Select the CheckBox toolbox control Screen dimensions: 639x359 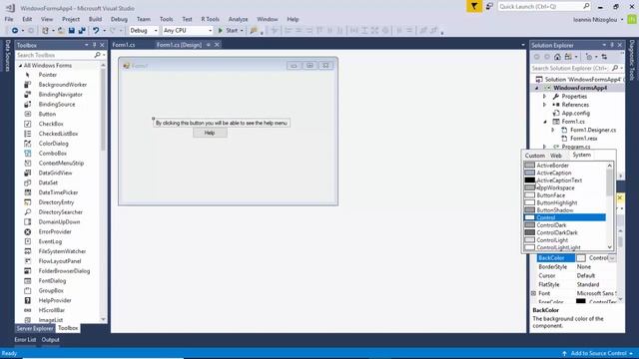point(51,124)
